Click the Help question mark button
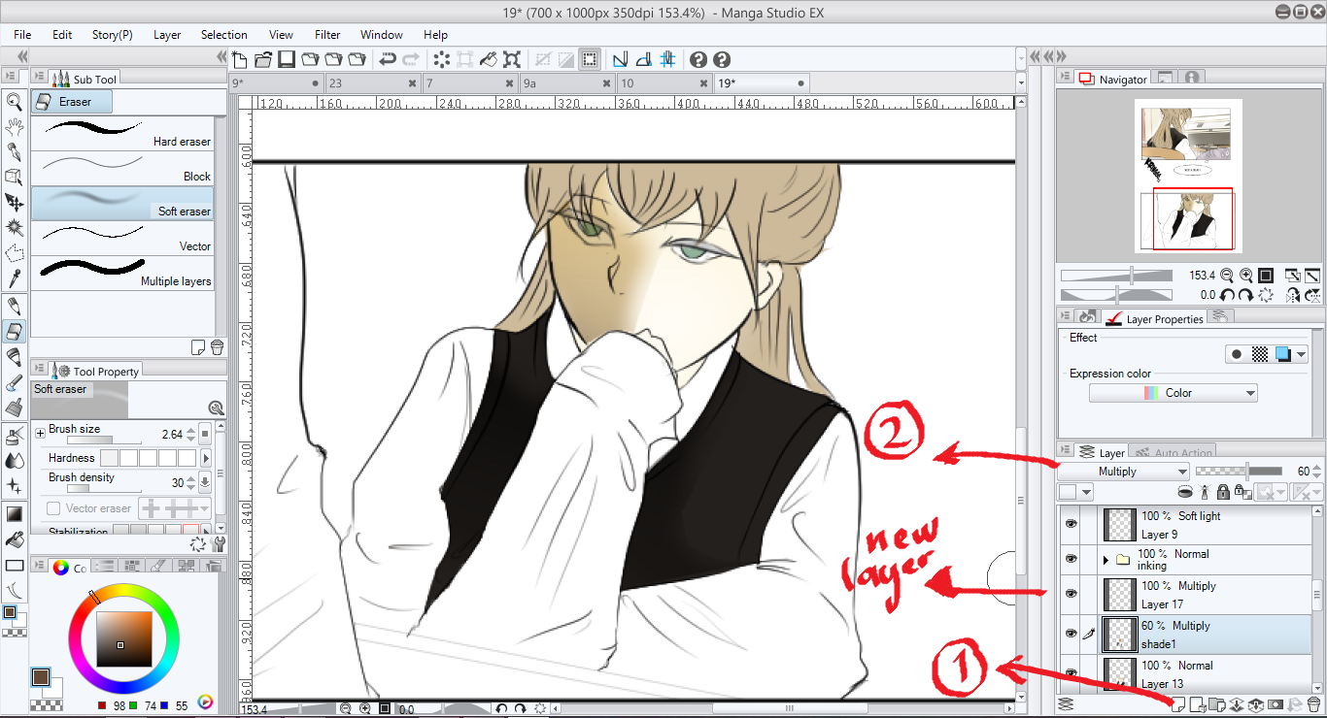This screenshot has width=1327, height=718. [699, 59]
